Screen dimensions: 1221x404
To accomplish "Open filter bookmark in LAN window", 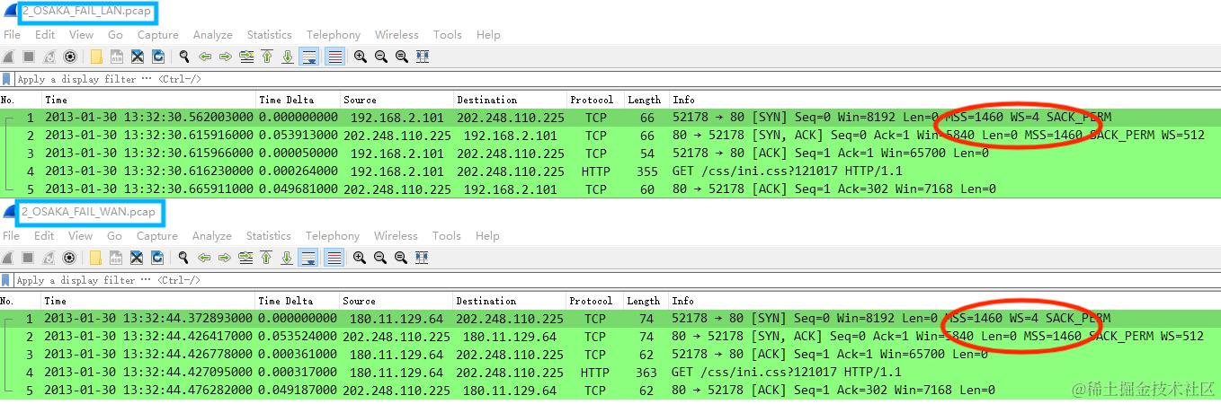I will pos(8,79).
